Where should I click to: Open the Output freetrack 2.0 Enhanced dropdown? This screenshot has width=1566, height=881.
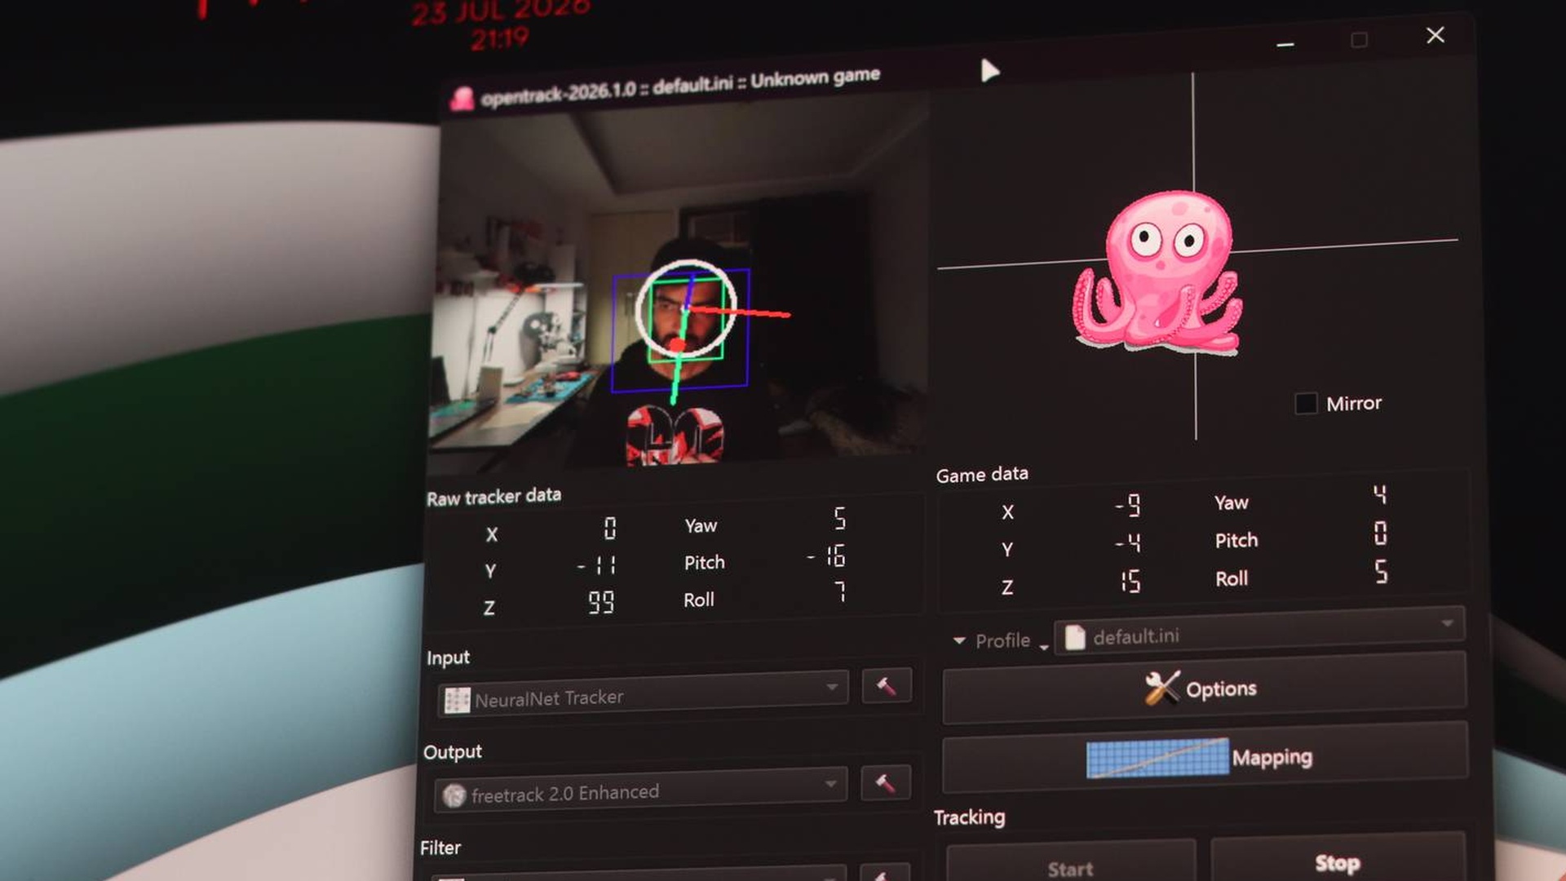(x=640, y=790)
